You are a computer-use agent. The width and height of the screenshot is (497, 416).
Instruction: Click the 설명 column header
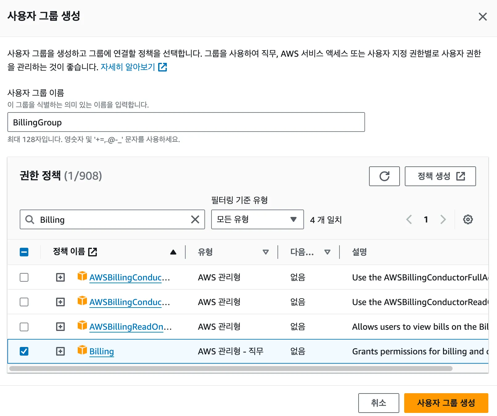click(359, 252)
